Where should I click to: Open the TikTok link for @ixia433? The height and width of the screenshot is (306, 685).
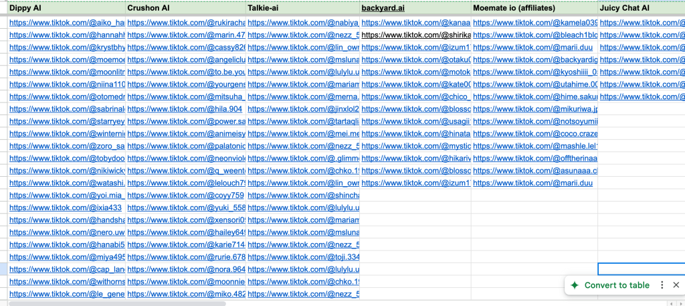[x=66, y=208]
